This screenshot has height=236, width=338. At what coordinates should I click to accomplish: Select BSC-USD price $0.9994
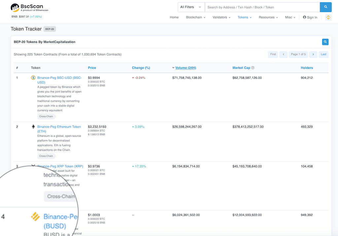(94, 78)
